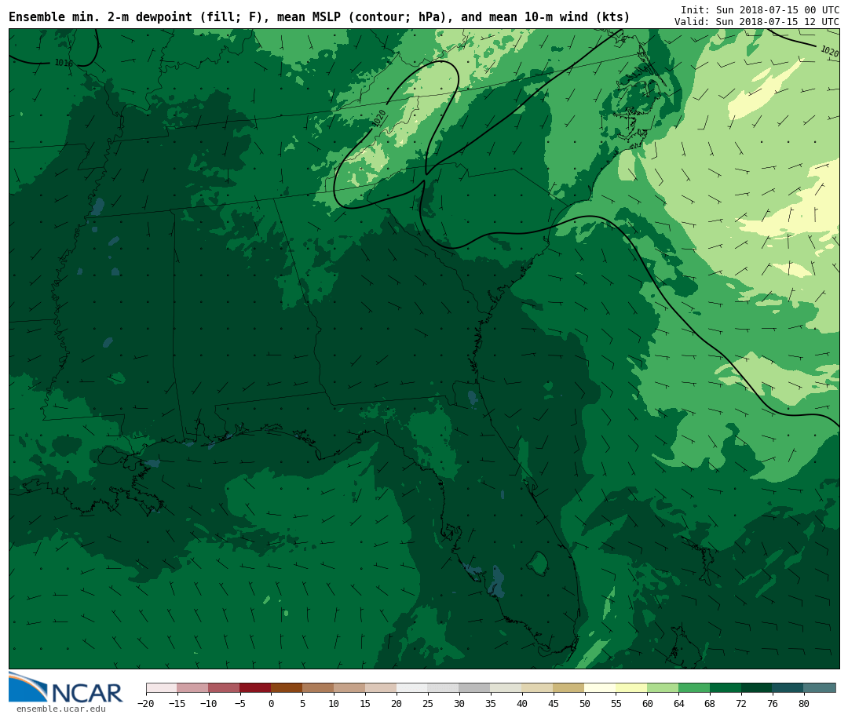Viewport: 848px width, 718px height.
Task: Click the Init time label
Action: pyautogui.click(x=759, y=10)
